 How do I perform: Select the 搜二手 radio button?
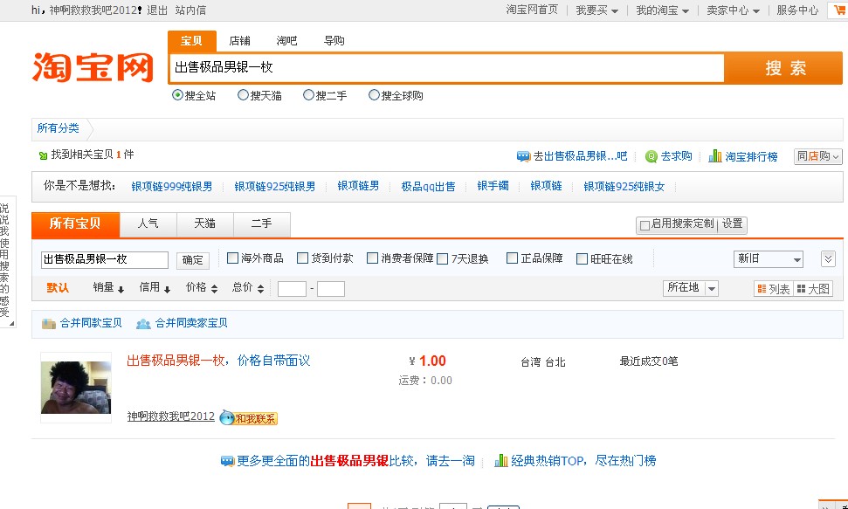coord(308,95)
